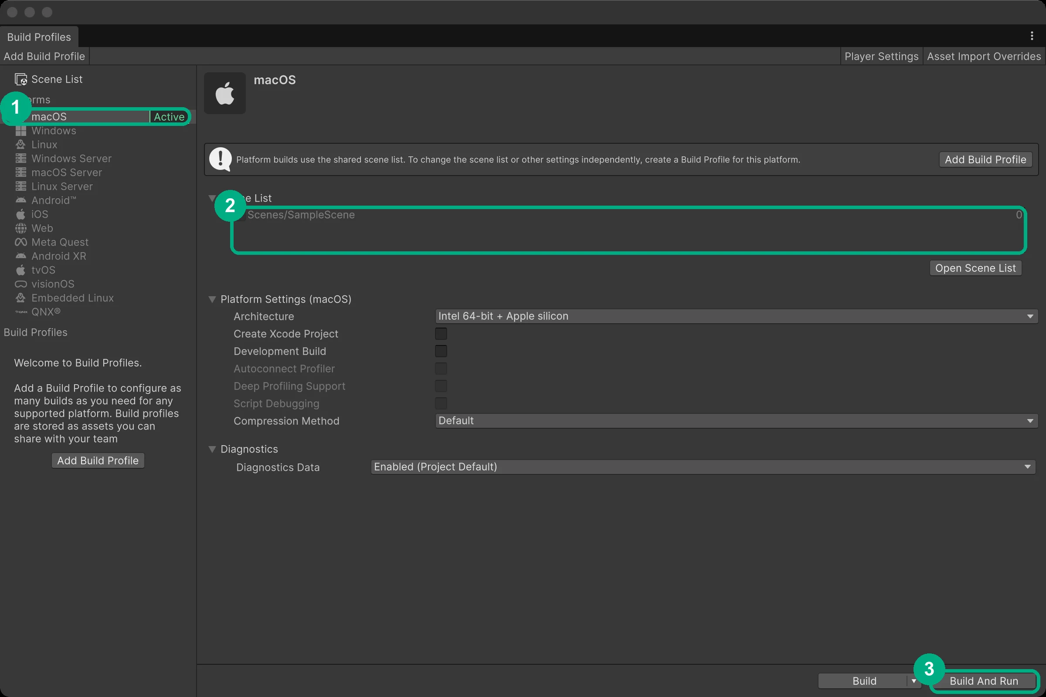Collapse the Platform Settings (macOS) section
The image size is (1046, 697).
tap(212, 300)
